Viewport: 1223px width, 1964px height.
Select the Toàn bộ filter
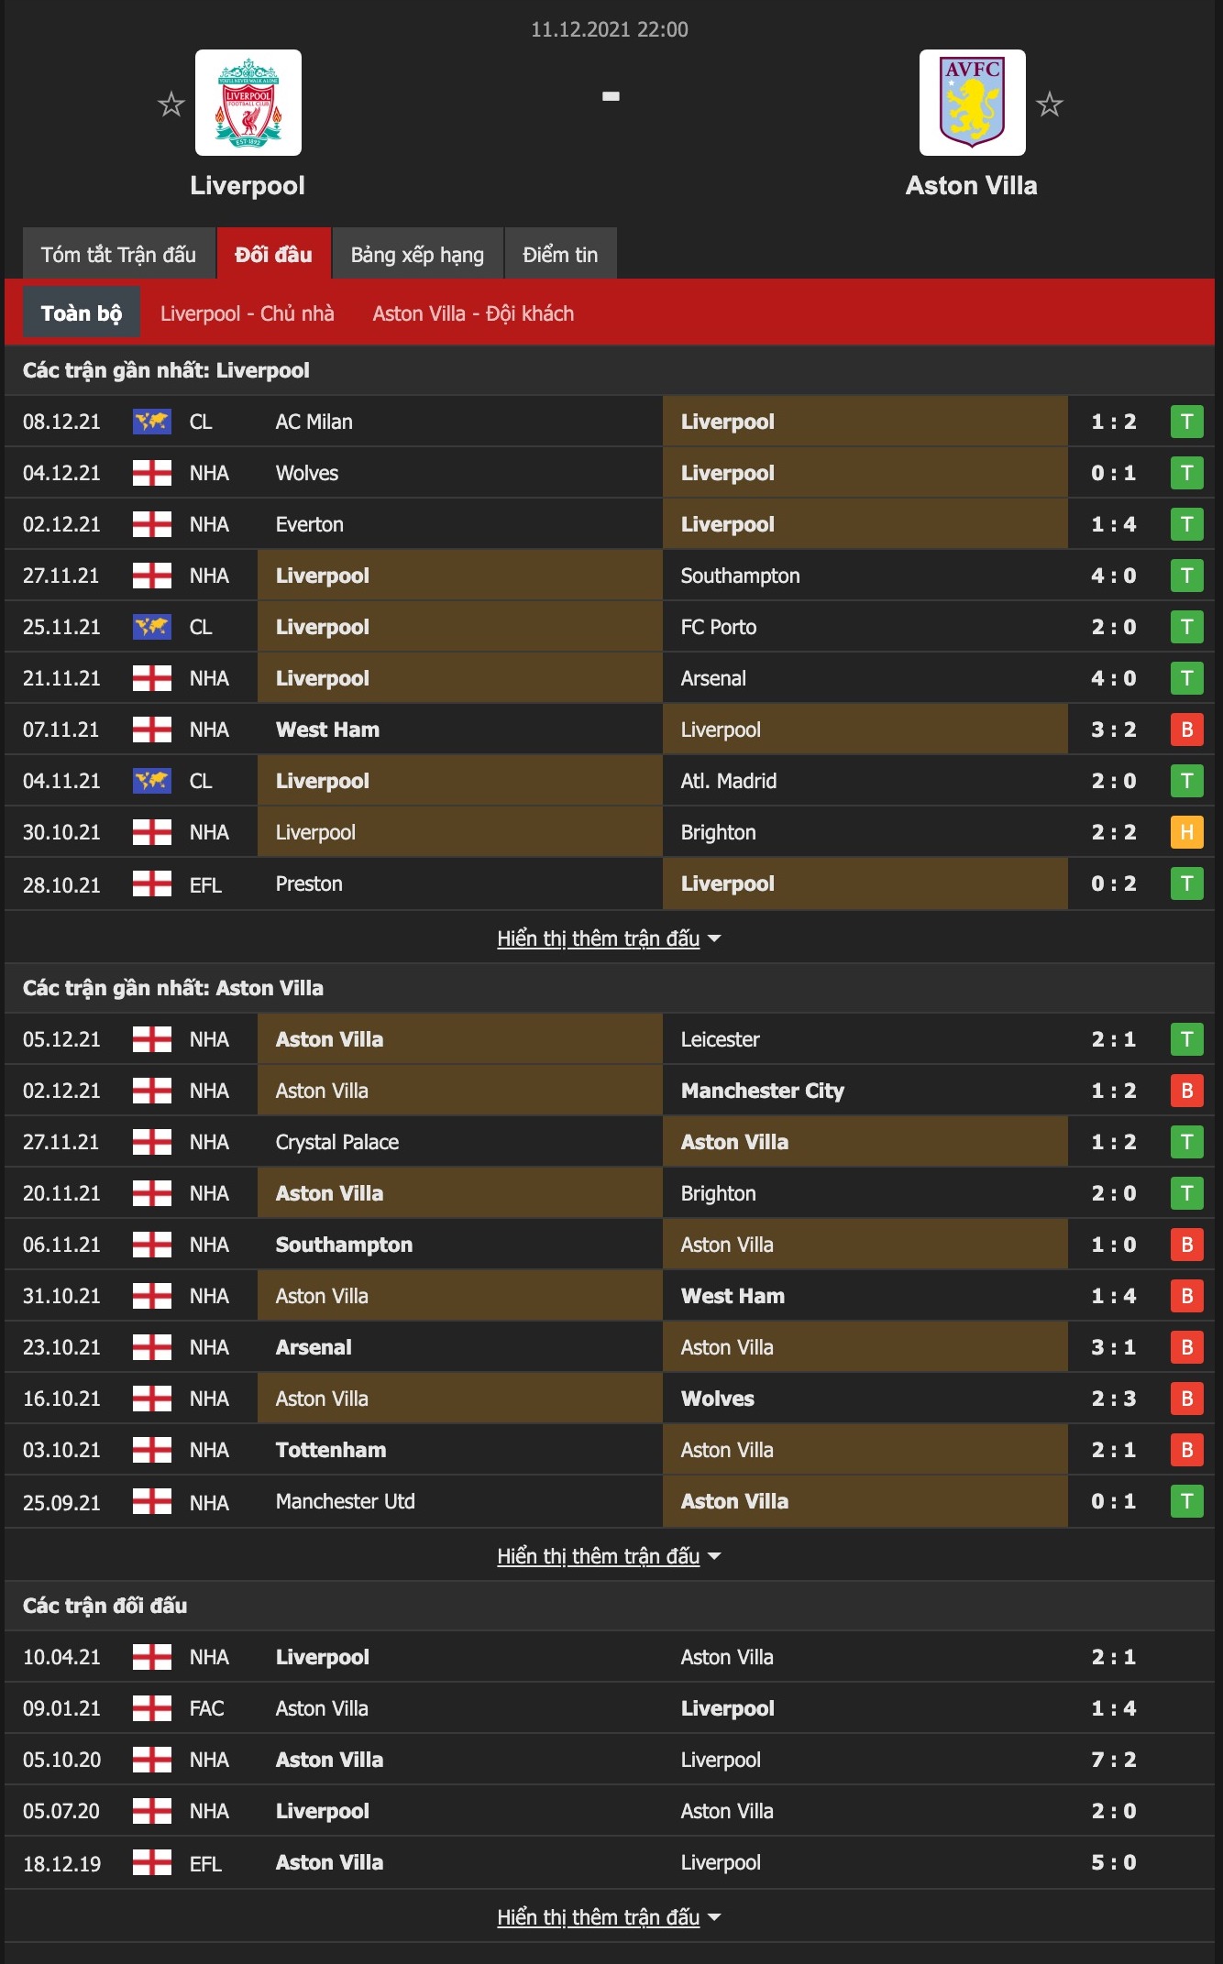point(82,313)
